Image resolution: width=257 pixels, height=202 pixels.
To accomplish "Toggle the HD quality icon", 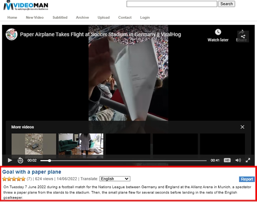I will (227, 160).
